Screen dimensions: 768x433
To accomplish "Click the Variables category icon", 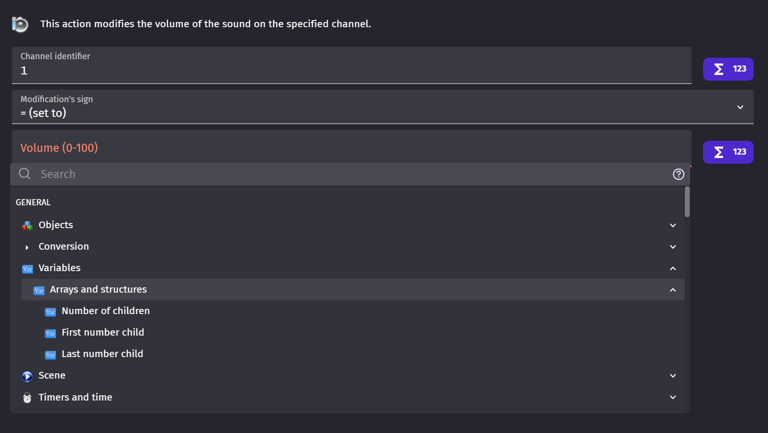I will pyautogui.click(x=27, y=269).
